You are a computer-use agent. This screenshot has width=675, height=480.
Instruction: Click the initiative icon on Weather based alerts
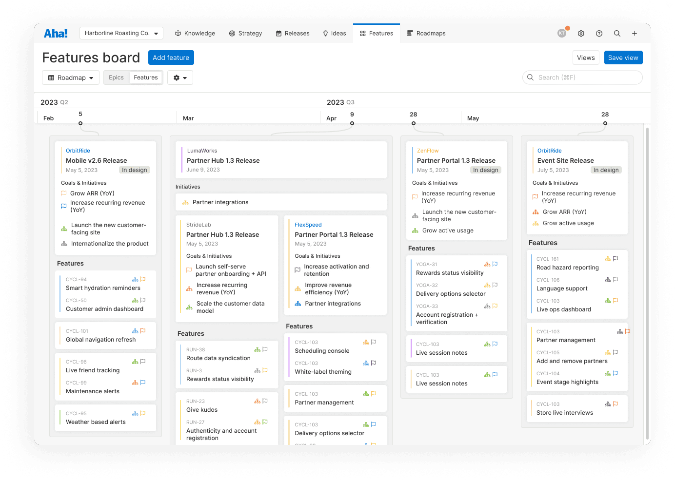[x=135, y=413]
